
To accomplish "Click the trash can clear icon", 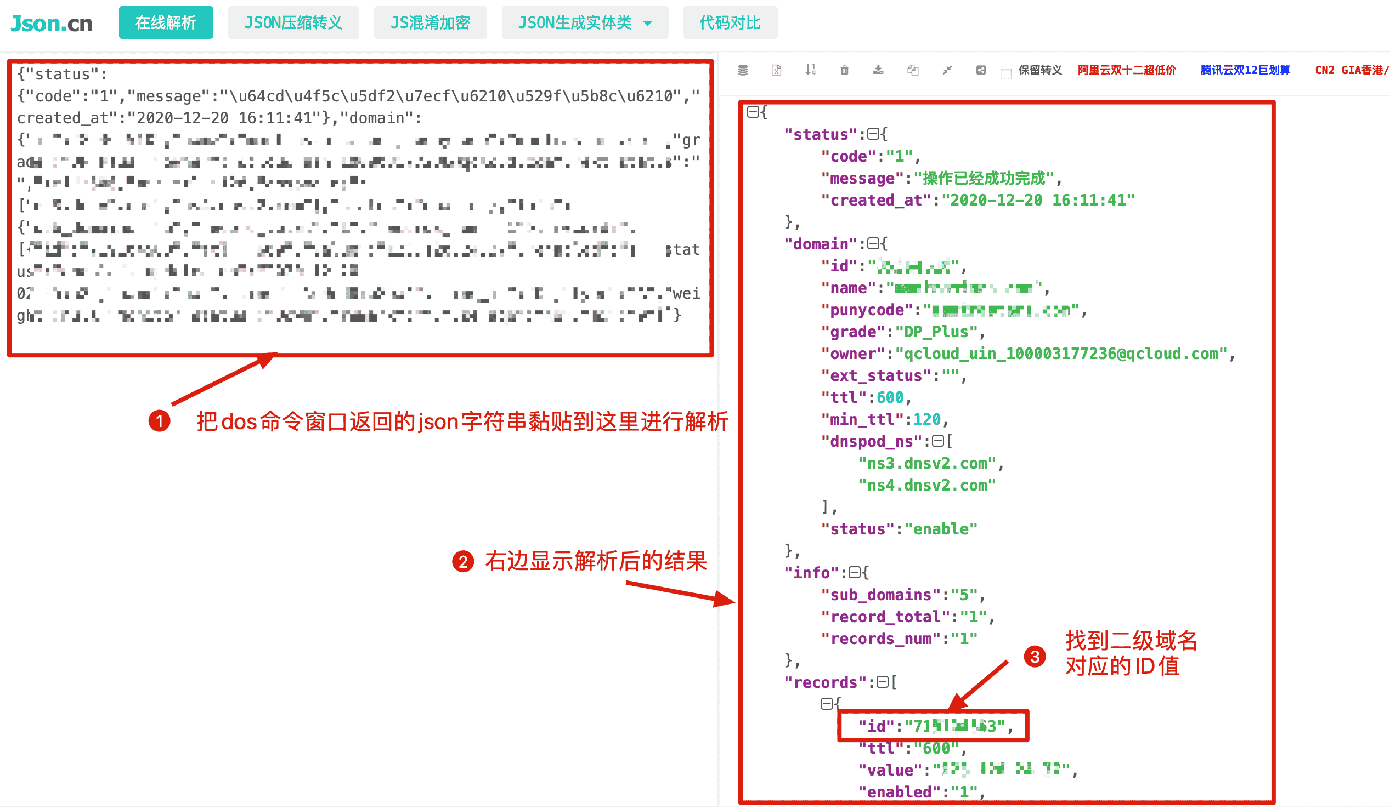I will (845, 70).
